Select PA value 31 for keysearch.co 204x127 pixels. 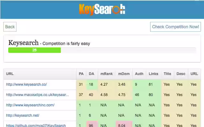(x=81, y=84)
